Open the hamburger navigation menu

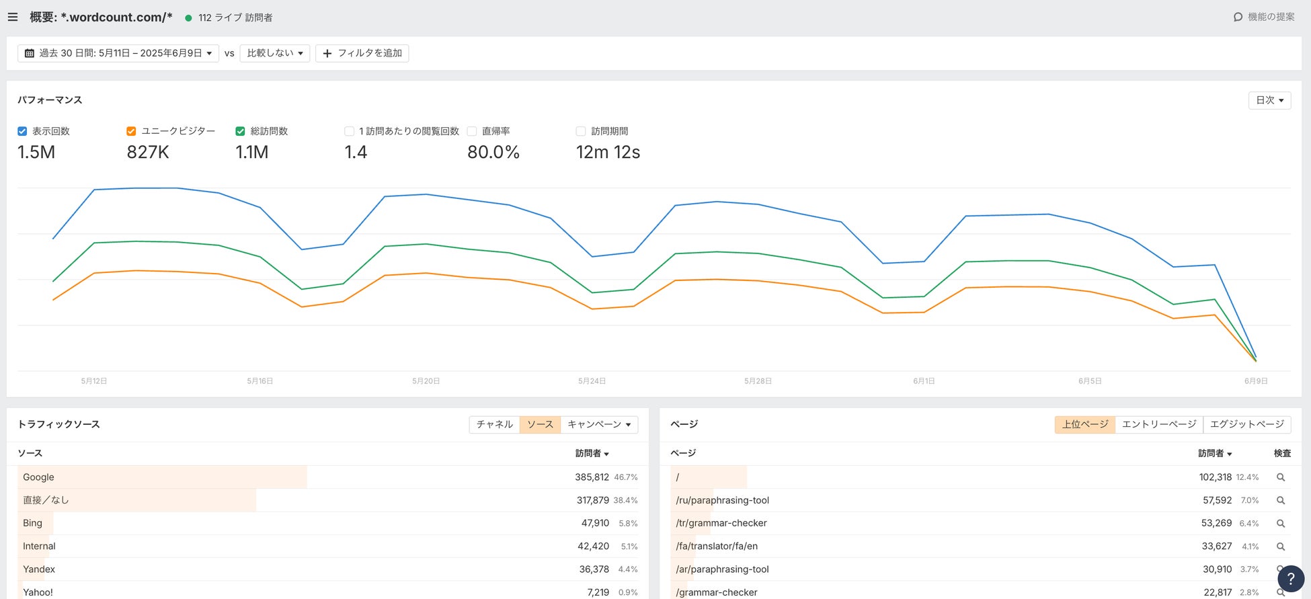pyautogui.click(x=13, y=17)
